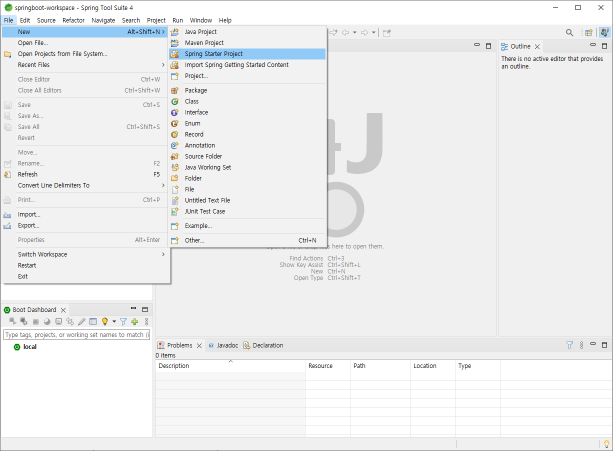Expand the Convert Line Delimiters To submenu
This screenshot has width=613, height=451.
85,185
